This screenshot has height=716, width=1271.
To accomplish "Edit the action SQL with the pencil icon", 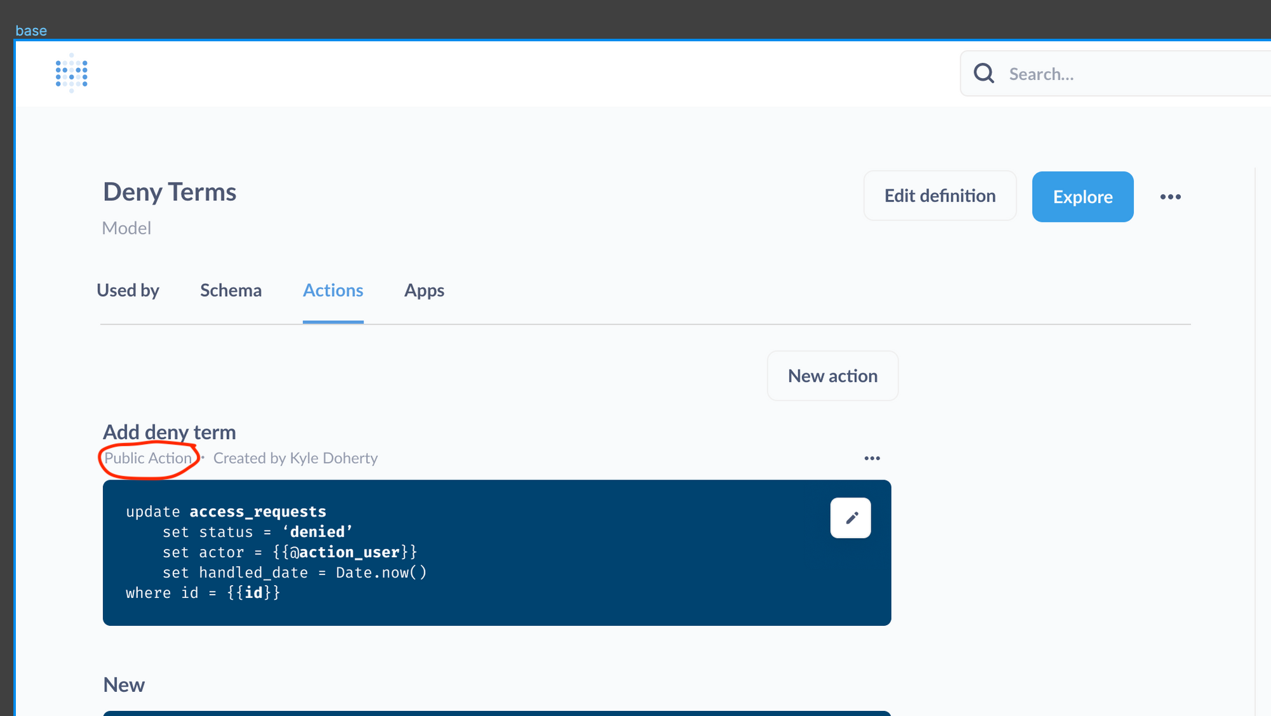I will click(850, 518).
